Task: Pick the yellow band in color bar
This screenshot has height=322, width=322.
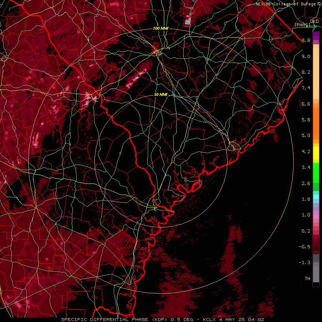Action: tap(316, 153)
